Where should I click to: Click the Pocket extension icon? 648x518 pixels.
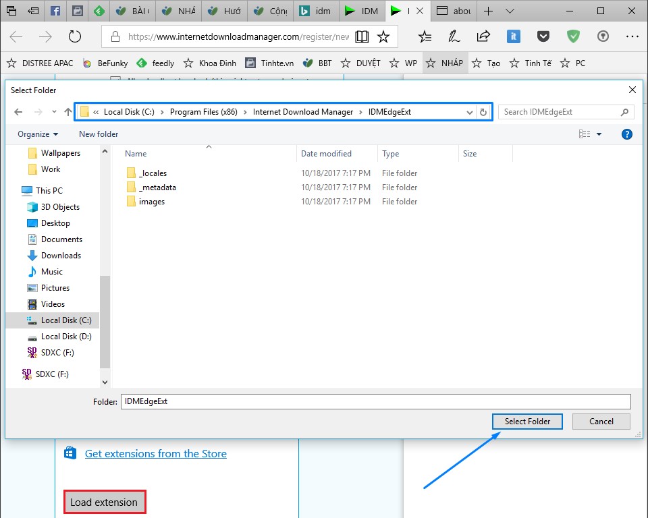point(543,37)
